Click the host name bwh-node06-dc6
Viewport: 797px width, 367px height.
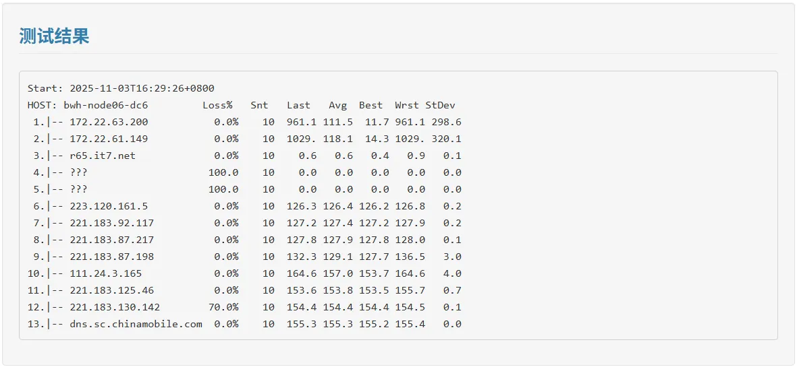click(106, 105)
